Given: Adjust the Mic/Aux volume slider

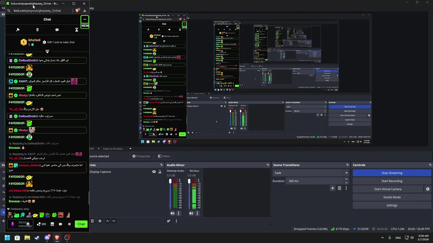Looking at the screenshot, I should pos(189,194).
